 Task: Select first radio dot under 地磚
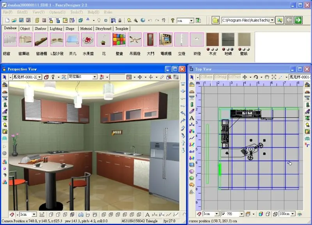(223, 49)
